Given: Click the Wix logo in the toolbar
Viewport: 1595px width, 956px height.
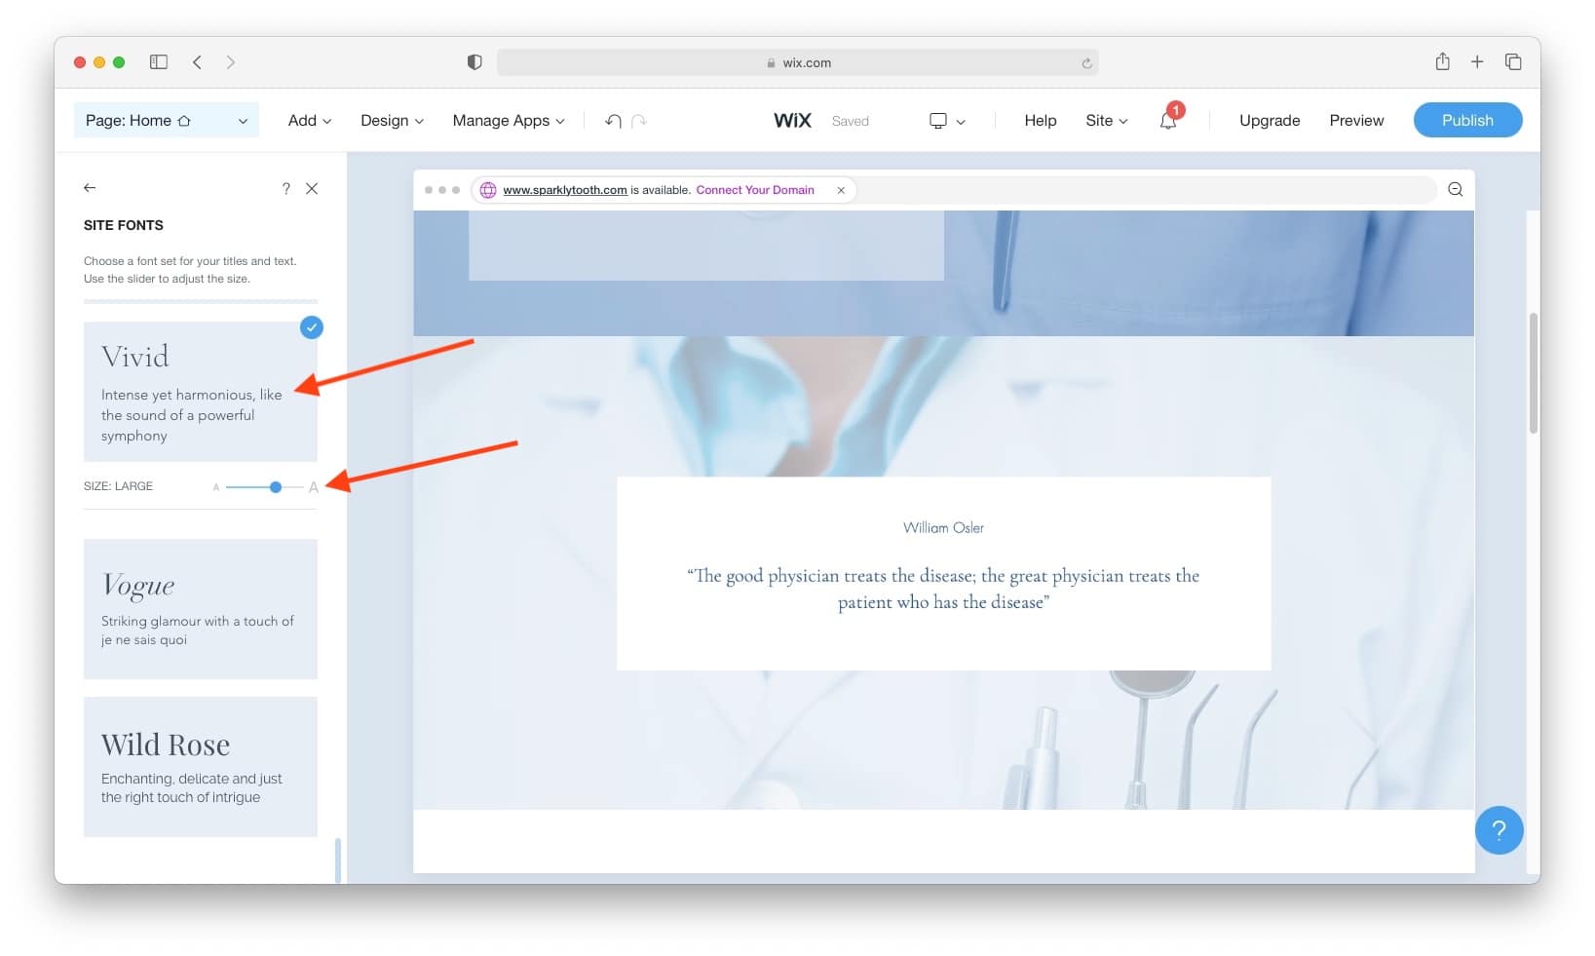Looking at the screenshot, I should point(791,120).
